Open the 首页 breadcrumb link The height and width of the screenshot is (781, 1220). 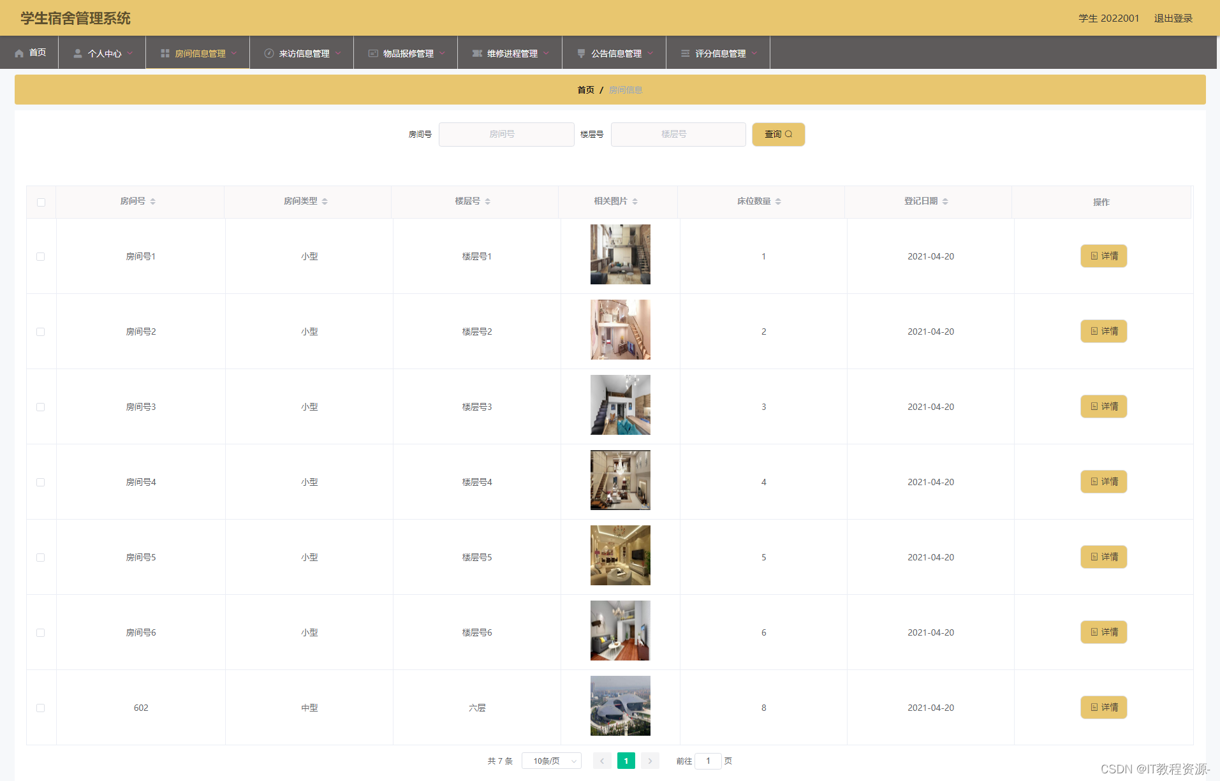pos(585,90)
